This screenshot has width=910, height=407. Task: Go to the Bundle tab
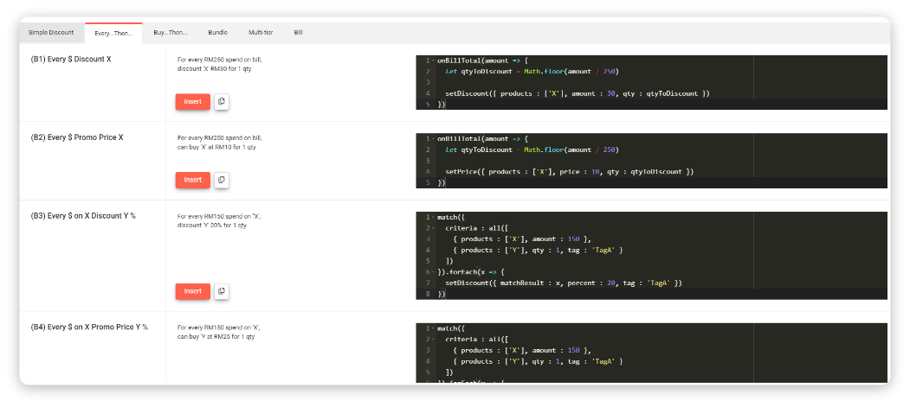click(218, 33)
